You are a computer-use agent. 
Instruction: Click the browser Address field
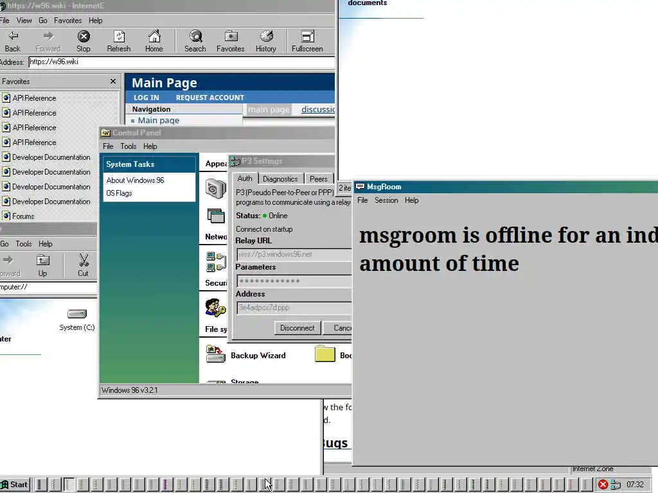pyautogui.click(x=181, y=62)
